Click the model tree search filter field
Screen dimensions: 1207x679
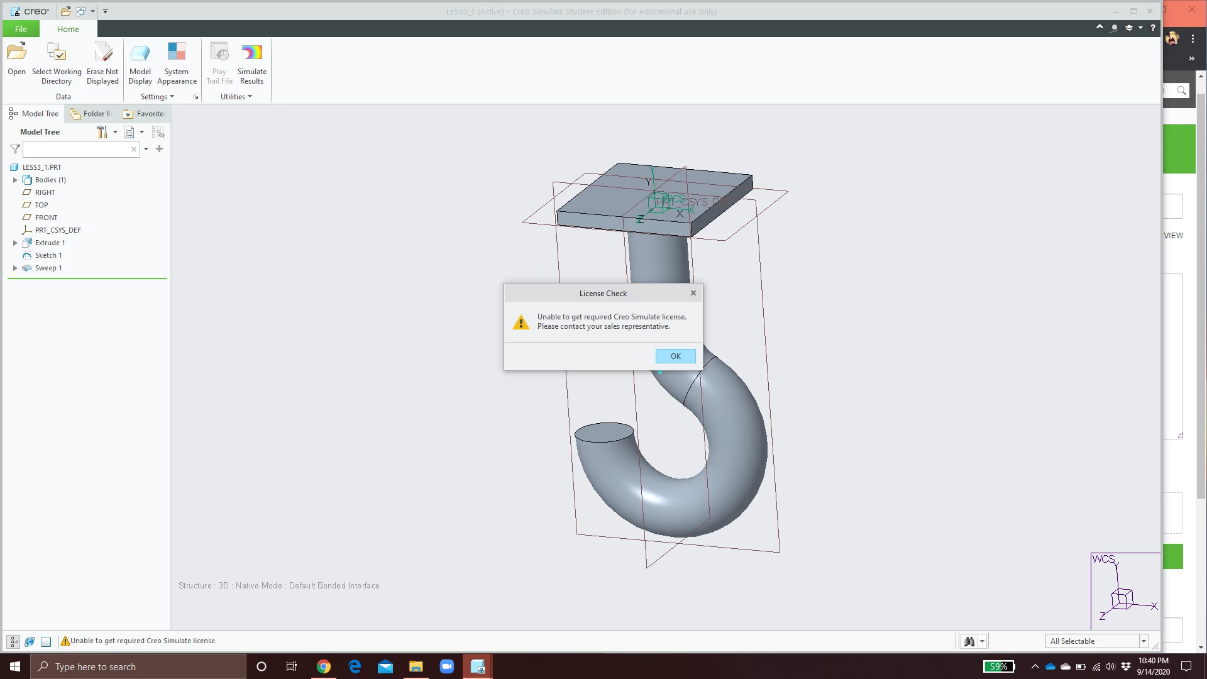pos(77,149)
